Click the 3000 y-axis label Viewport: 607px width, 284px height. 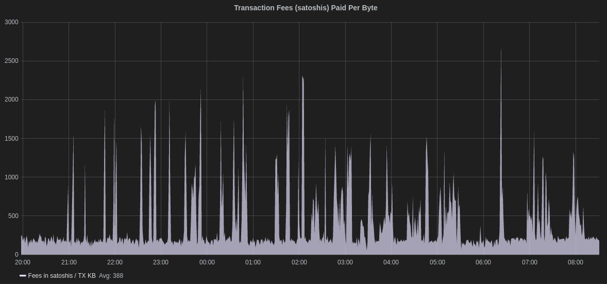click(11, 22)
